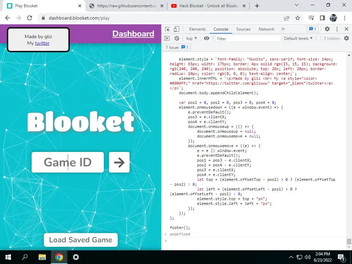Screen dimensions: 352x264
Task: Click the console scrollbar thumb
Action: [x=349, y=241]
